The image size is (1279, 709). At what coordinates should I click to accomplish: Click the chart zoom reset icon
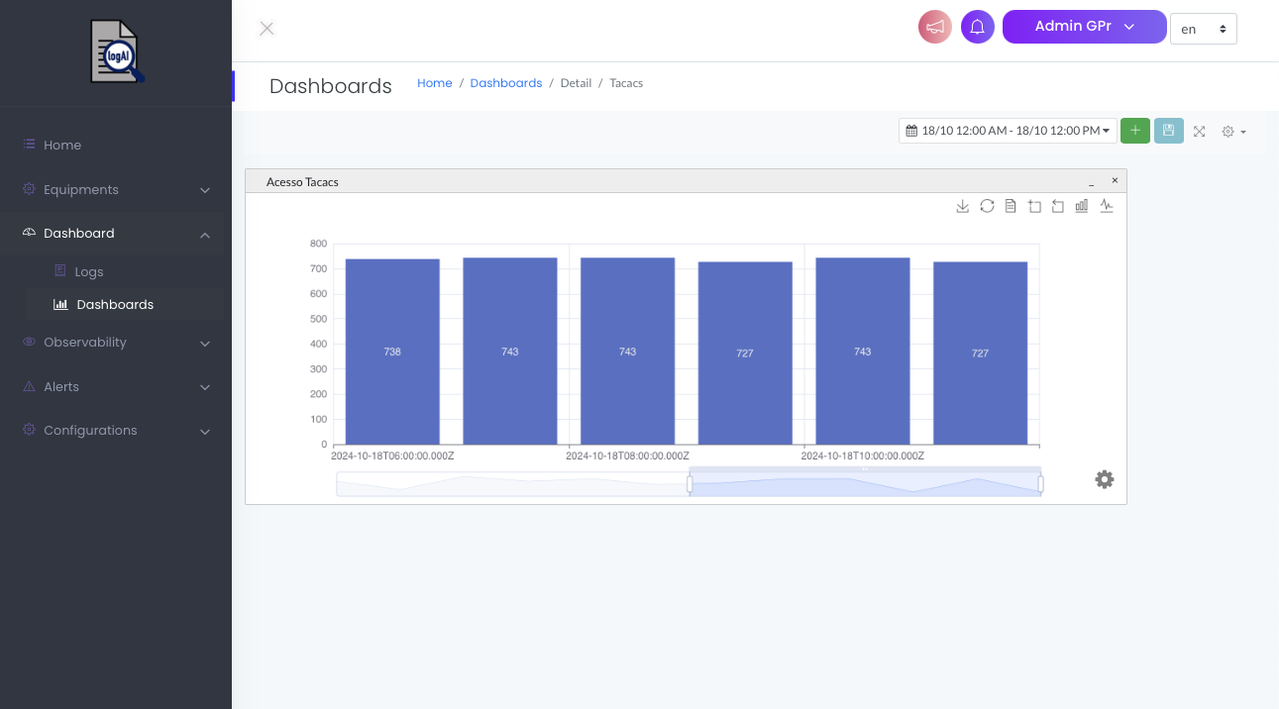click(x=1058, y=206)
